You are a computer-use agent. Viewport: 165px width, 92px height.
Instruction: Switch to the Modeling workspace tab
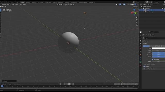point(28,2)
